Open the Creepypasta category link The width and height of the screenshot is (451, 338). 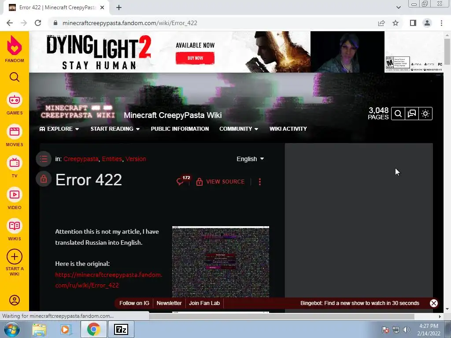click(x=81, y=159)
